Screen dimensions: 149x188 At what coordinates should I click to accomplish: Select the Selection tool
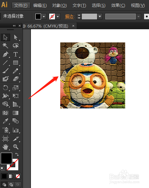pyautogui.click(x=5, y=37)
